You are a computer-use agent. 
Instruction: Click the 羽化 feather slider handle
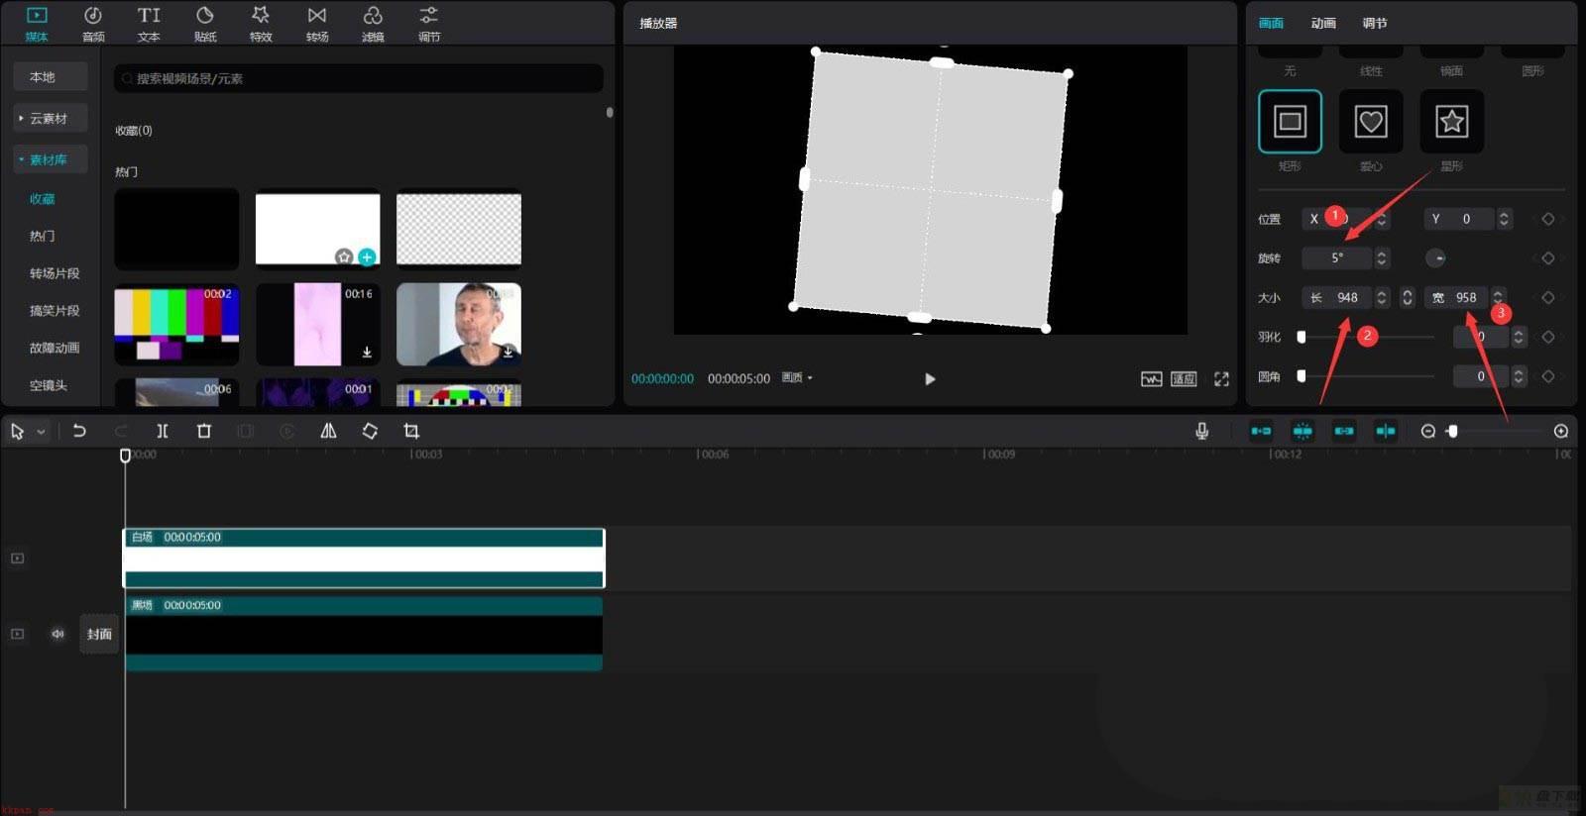tap(1302, 337)
